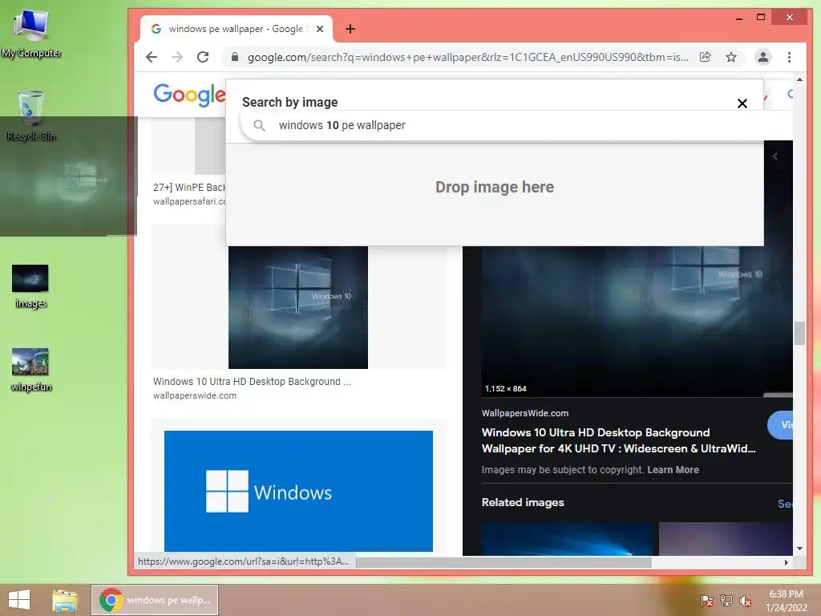
Task: Select the 'images' desktop file icon
Action: pos(30,286)
